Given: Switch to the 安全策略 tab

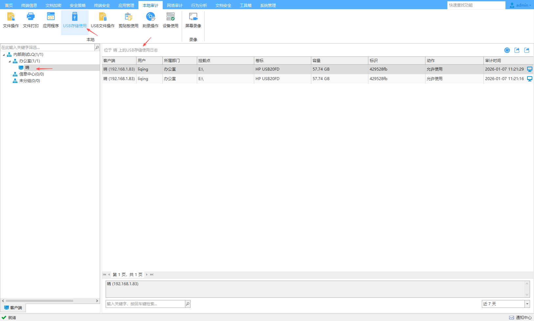Looking at the screenshot, I should pyautogui.click(x=77, y=6).
